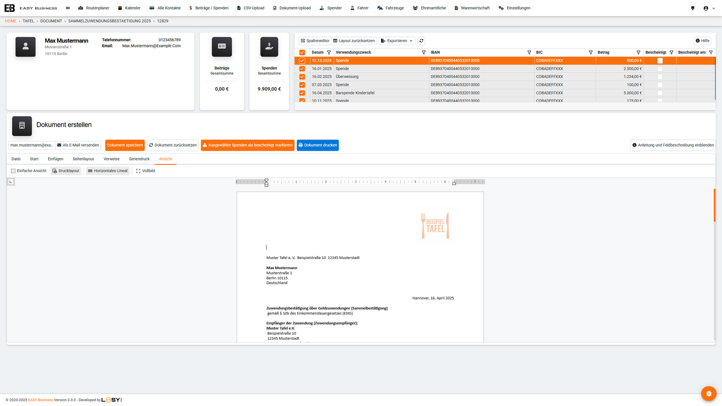722x406 pixels.
Task: Uncheck the 16.01.2025 Spende row checkbox
Action: pos(302,69)
